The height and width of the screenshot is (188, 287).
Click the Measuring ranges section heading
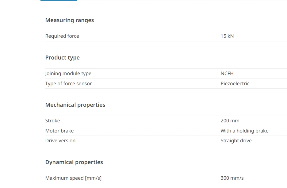[x=70, y=20]
